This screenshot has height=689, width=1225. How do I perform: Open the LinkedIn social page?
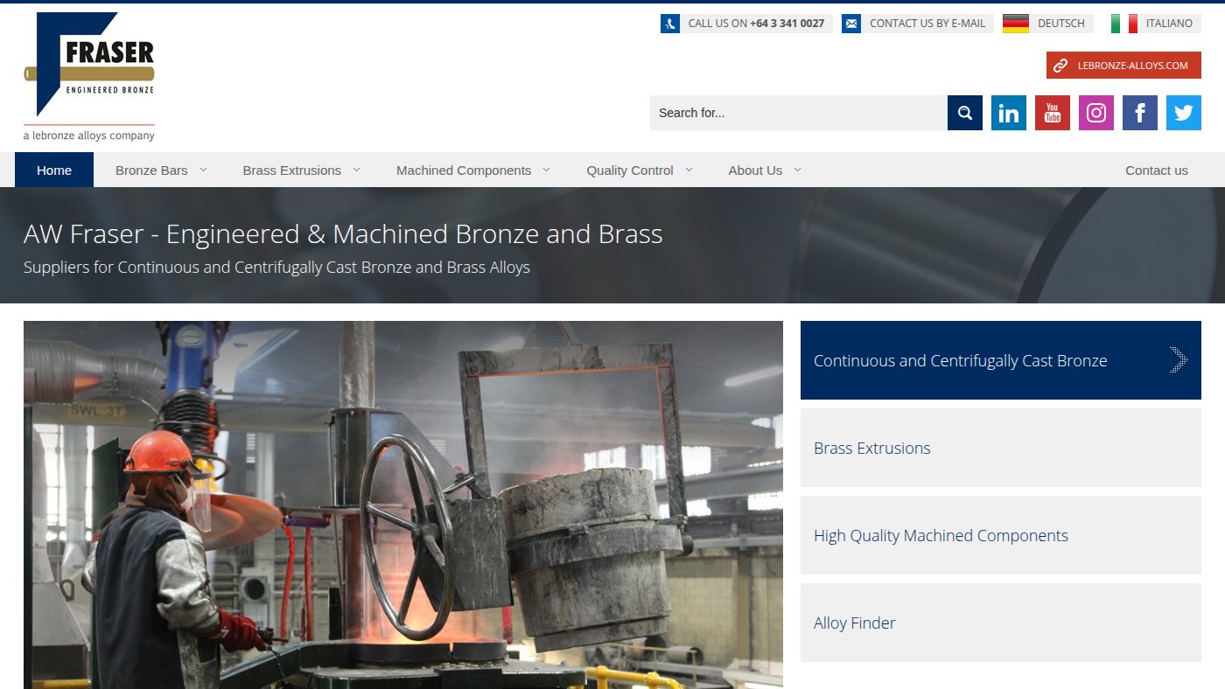[x=1009, y=113]
